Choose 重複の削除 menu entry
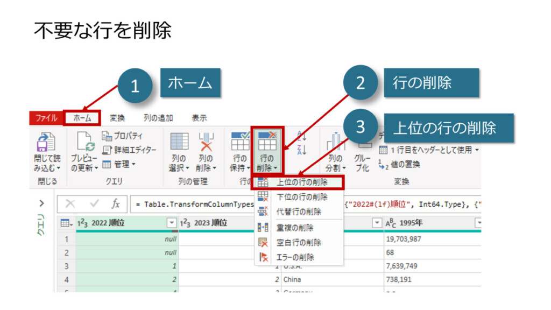The image size is (551, 310). pyautogui.click(x=295, y=228)
